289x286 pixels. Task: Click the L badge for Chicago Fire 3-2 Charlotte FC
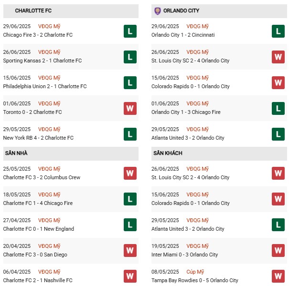tap(130, 31)
